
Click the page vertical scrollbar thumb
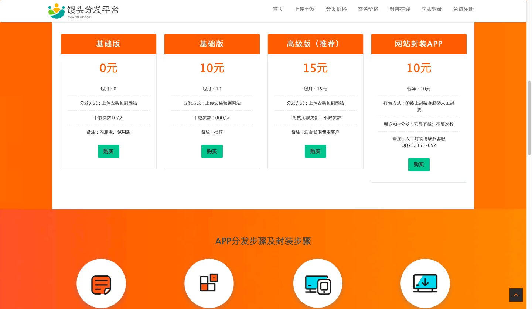[529, 117]
